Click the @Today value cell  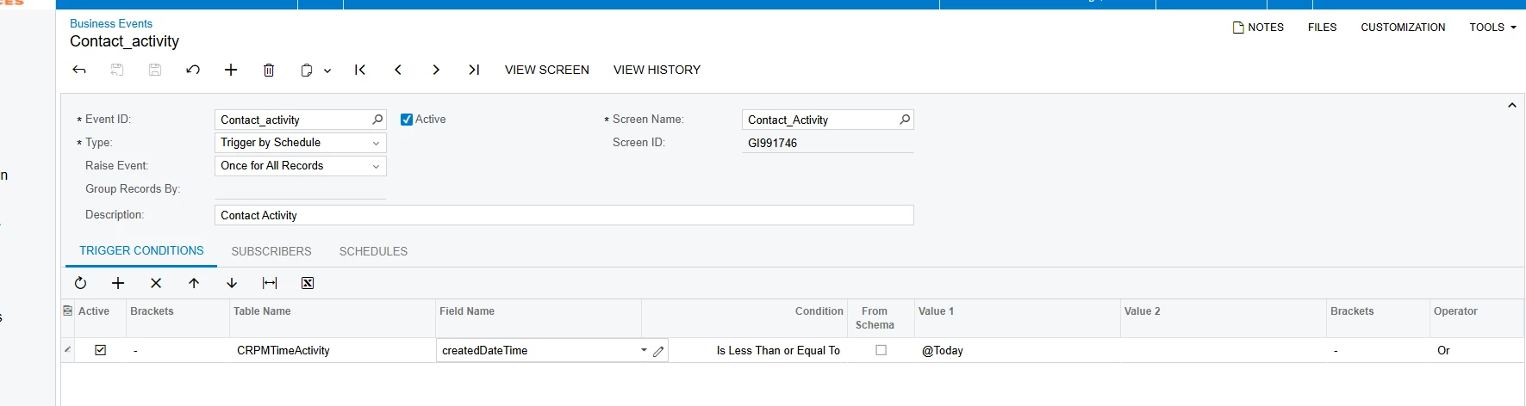[x=1017, y=350]
